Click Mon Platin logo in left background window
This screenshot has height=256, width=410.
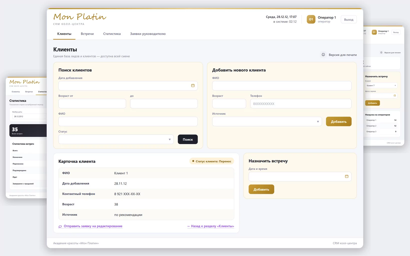pyautogui.click(x=24, y=82)
